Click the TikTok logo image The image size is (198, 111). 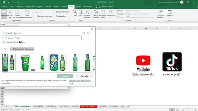coord(172,62)
